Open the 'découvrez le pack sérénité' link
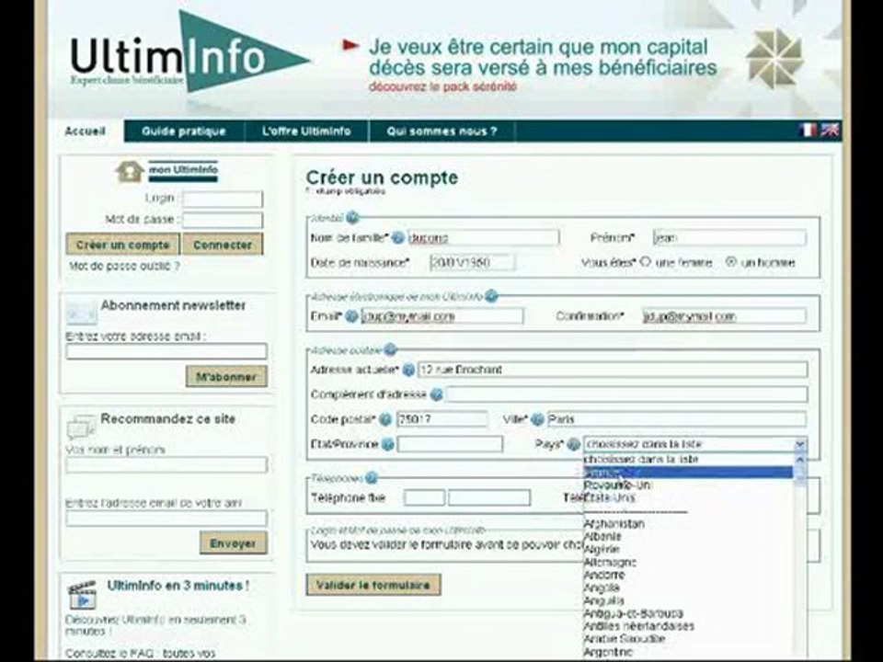The width and height of the screenshot is (883, 662). [x=442, y=87]
